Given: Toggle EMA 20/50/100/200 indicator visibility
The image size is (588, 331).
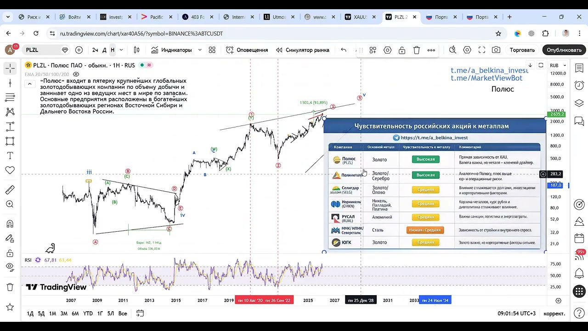Looking at the screenshot, I should 76,74.
